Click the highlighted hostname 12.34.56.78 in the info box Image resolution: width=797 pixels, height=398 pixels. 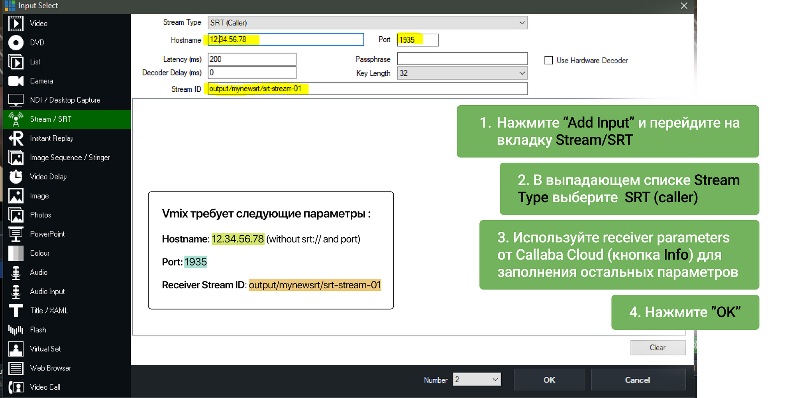(238, 239)
